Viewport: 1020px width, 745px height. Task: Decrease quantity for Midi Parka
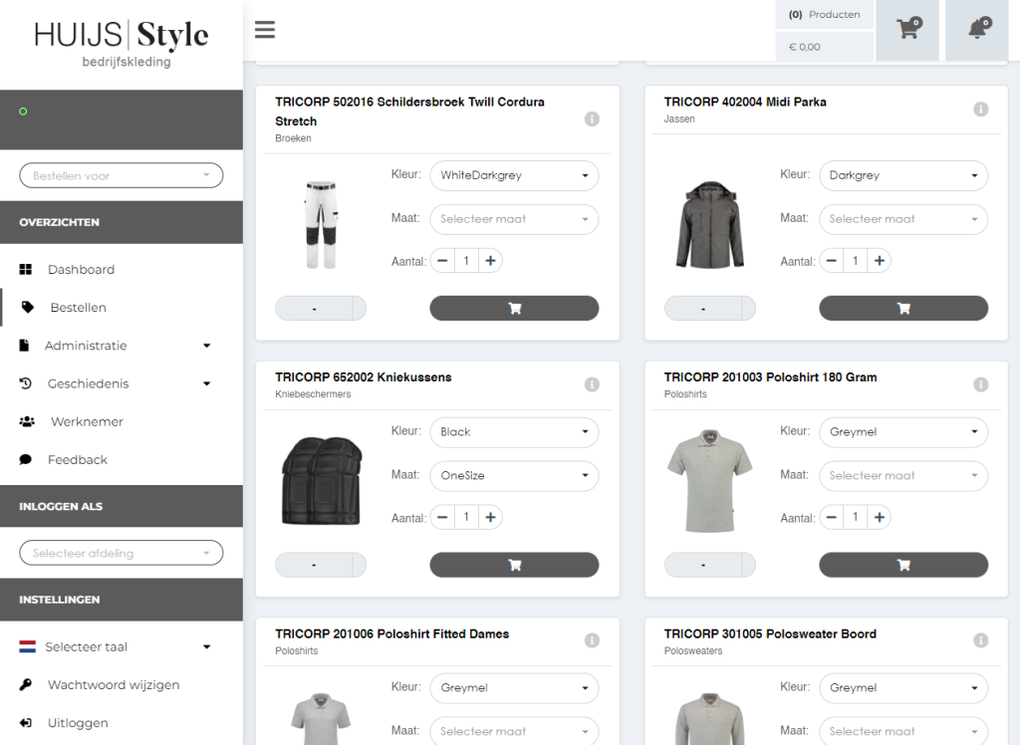(x=832, y=261)
